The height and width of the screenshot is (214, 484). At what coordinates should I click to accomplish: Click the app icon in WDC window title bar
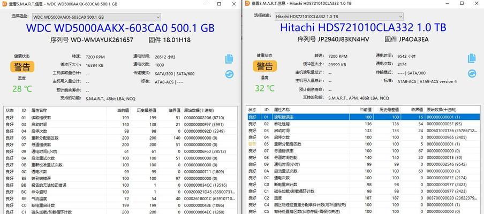(x=5, y=4)
